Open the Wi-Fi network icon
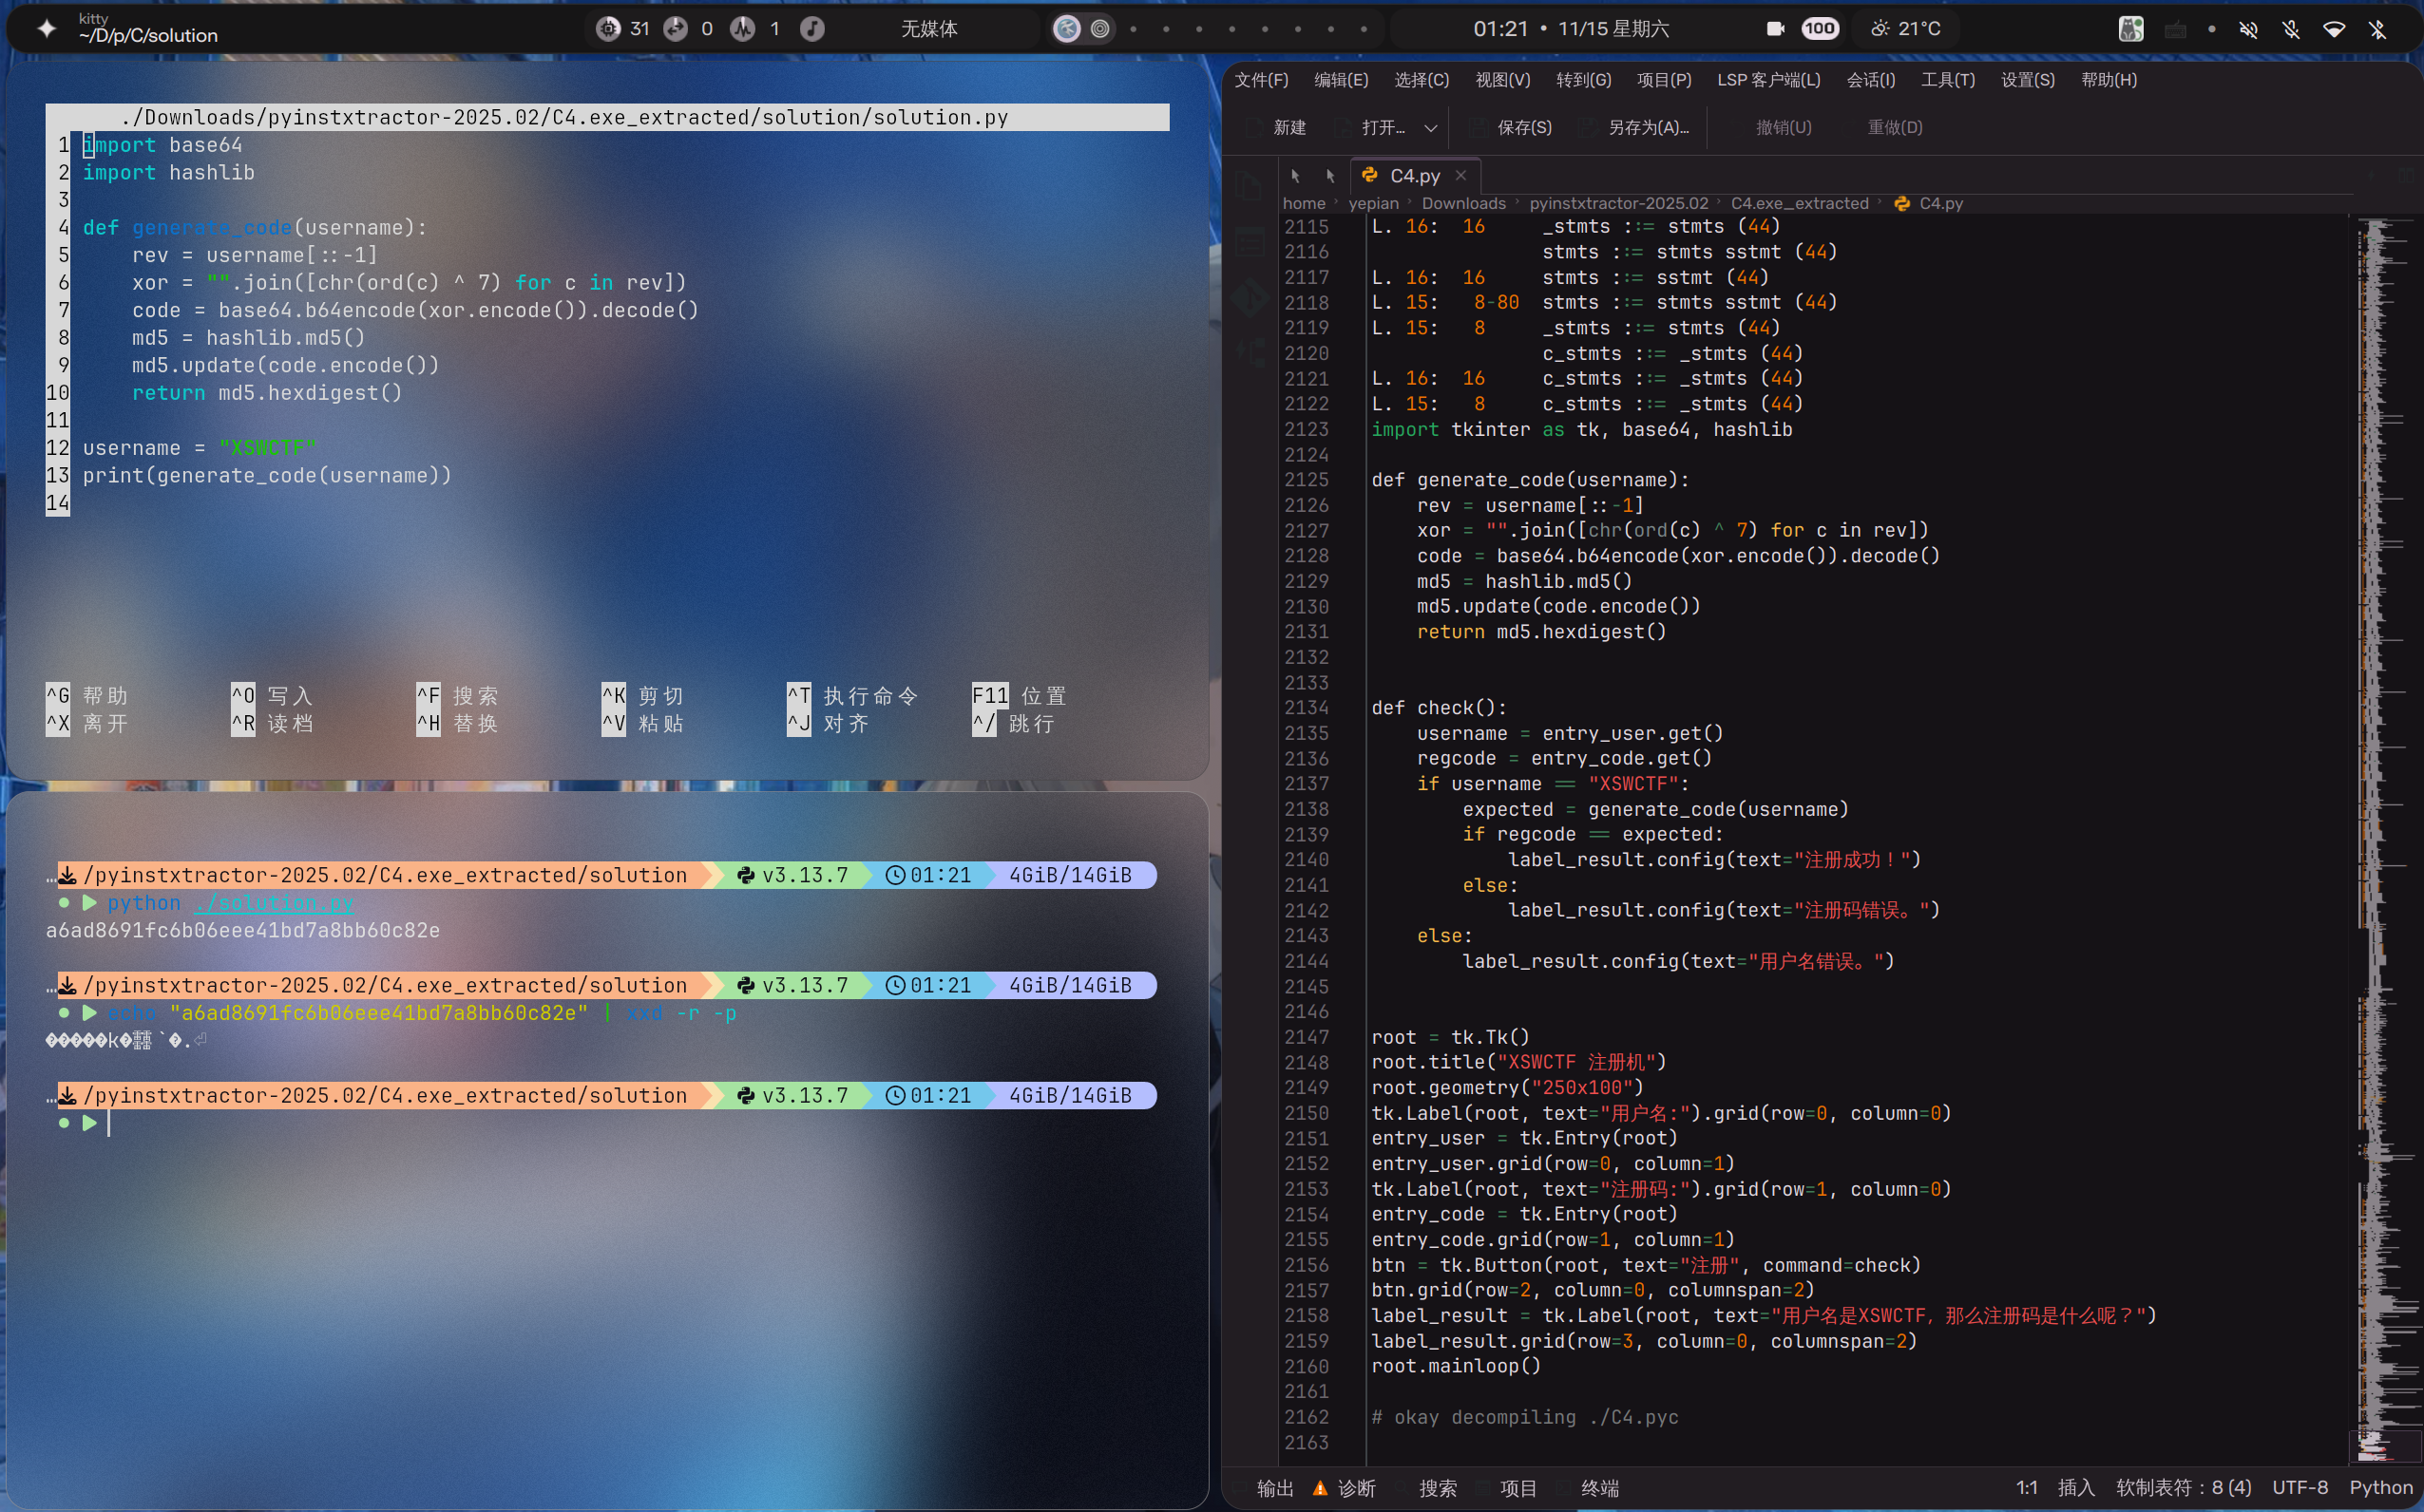2424x1512 pixels. point(2334,29)
